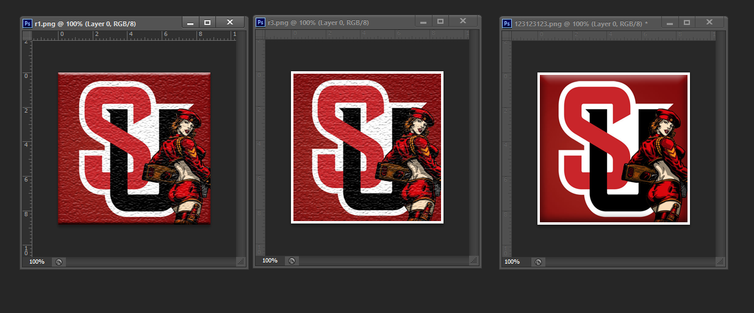Viewport: 754px width, 313px height.
Task: Click the horizontal ruler in r1.png window
Action: (134, 35)
